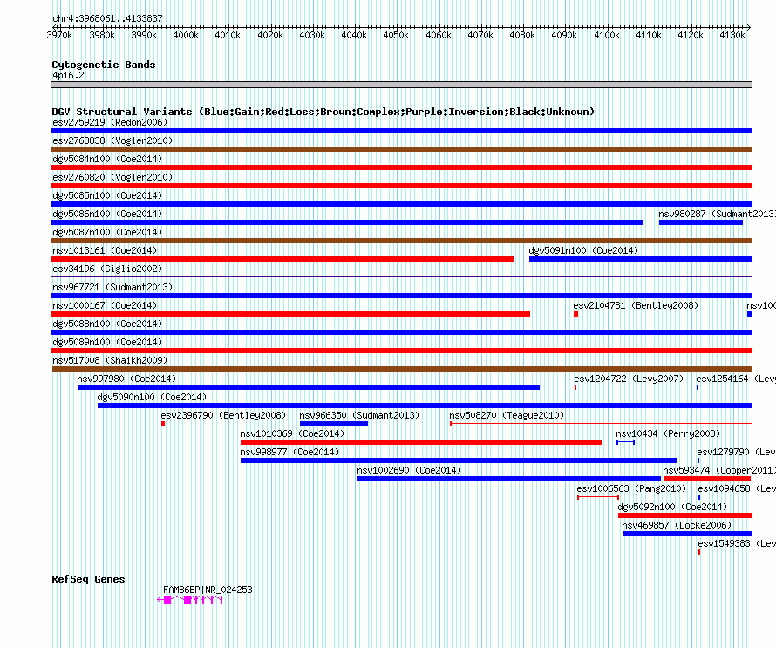Viewport: 776px width, 648px height.
Task: Click the red esv2104781 Bentley2008 marker
Action: [575, 314]
